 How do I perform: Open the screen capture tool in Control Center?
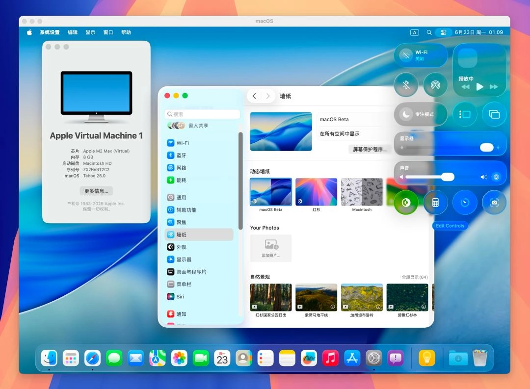tap(494, 202)
